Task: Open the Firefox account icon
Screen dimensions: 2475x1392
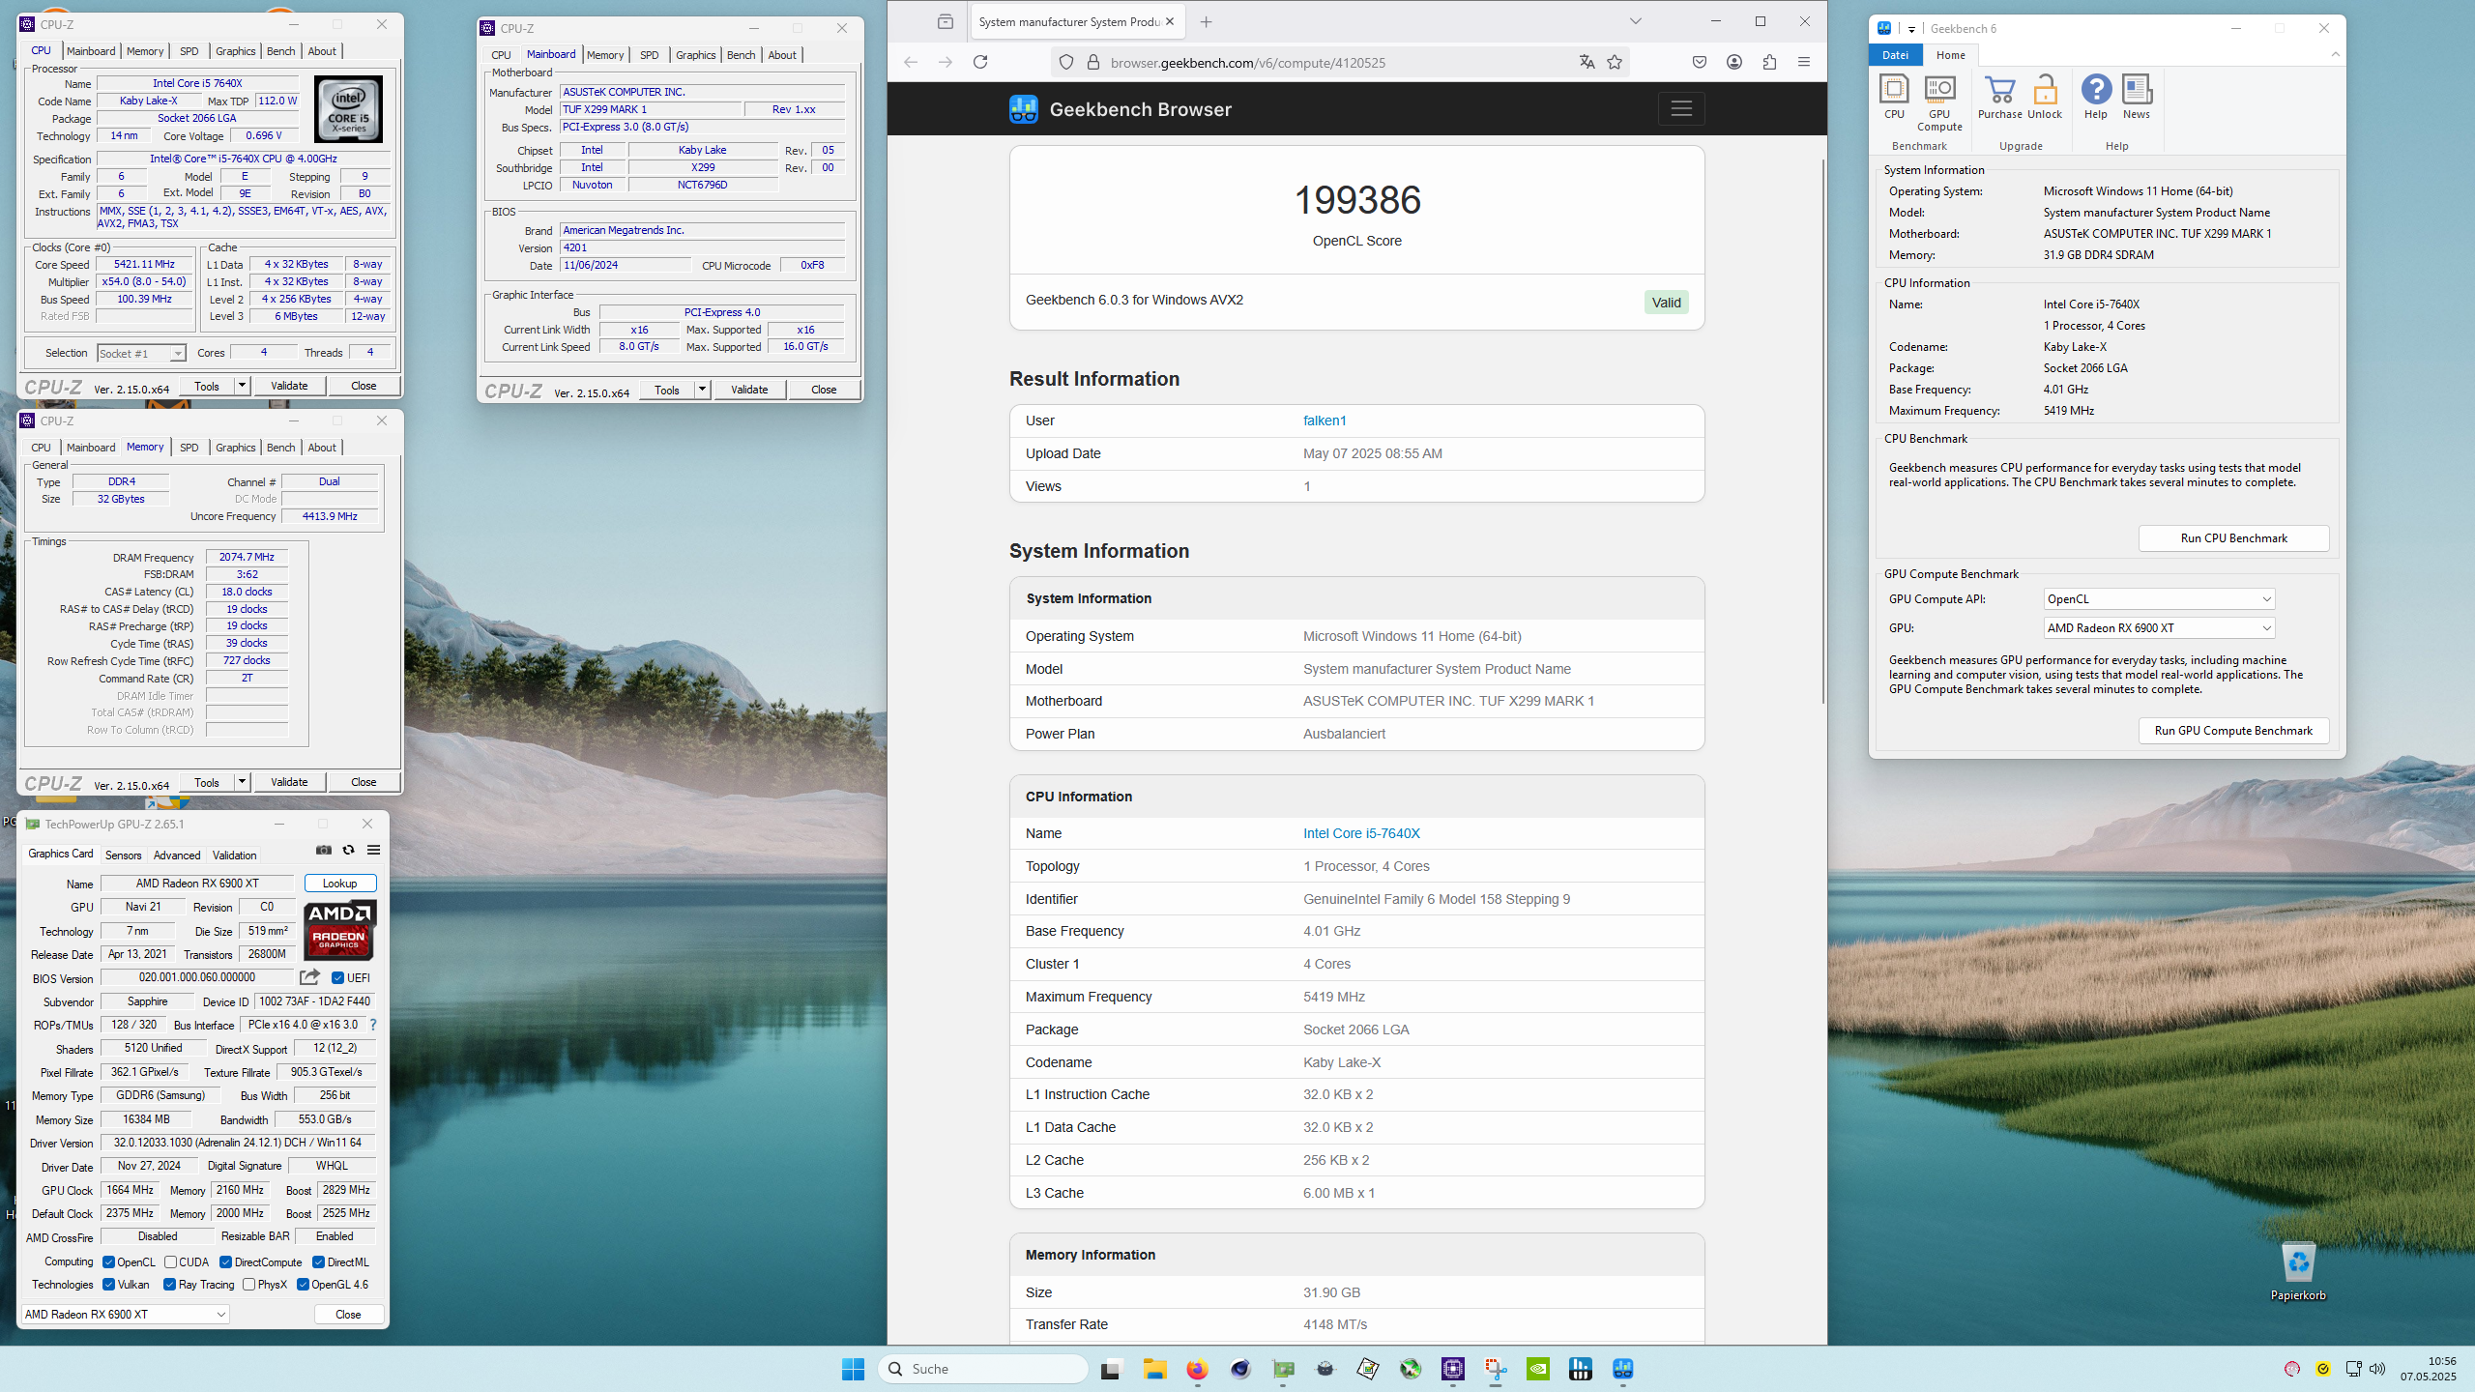Action: click(1734, 62)
